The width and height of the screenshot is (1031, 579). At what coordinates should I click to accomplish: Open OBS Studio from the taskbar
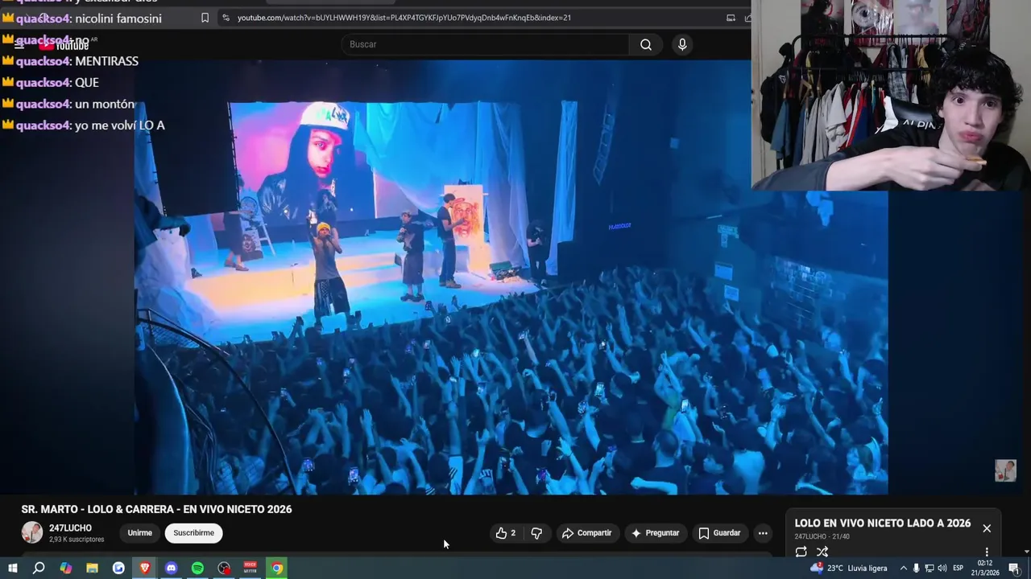coord(224,569)
